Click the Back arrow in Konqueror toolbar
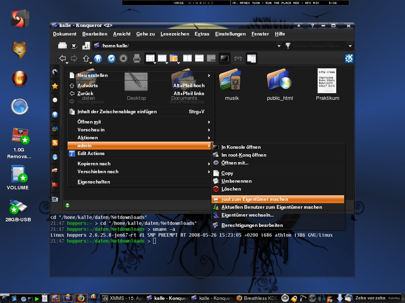405x303 pixels. tap(62, 58)
